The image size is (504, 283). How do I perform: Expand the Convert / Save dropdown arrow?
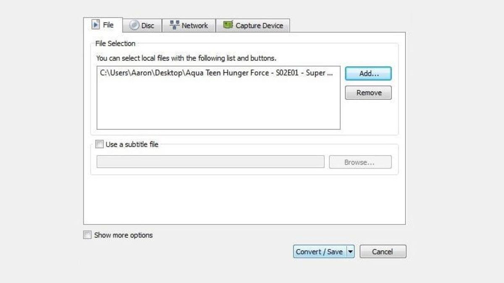pos(351,252)
